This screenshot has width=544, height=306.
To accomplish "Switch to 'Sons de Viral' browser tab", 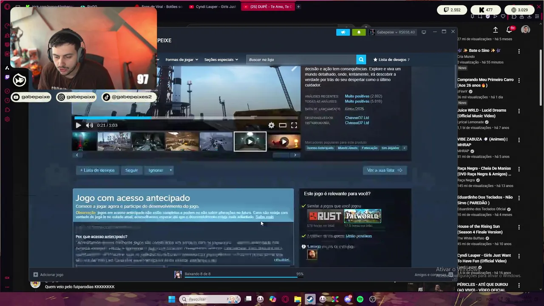I will click(x=159, y=7).
